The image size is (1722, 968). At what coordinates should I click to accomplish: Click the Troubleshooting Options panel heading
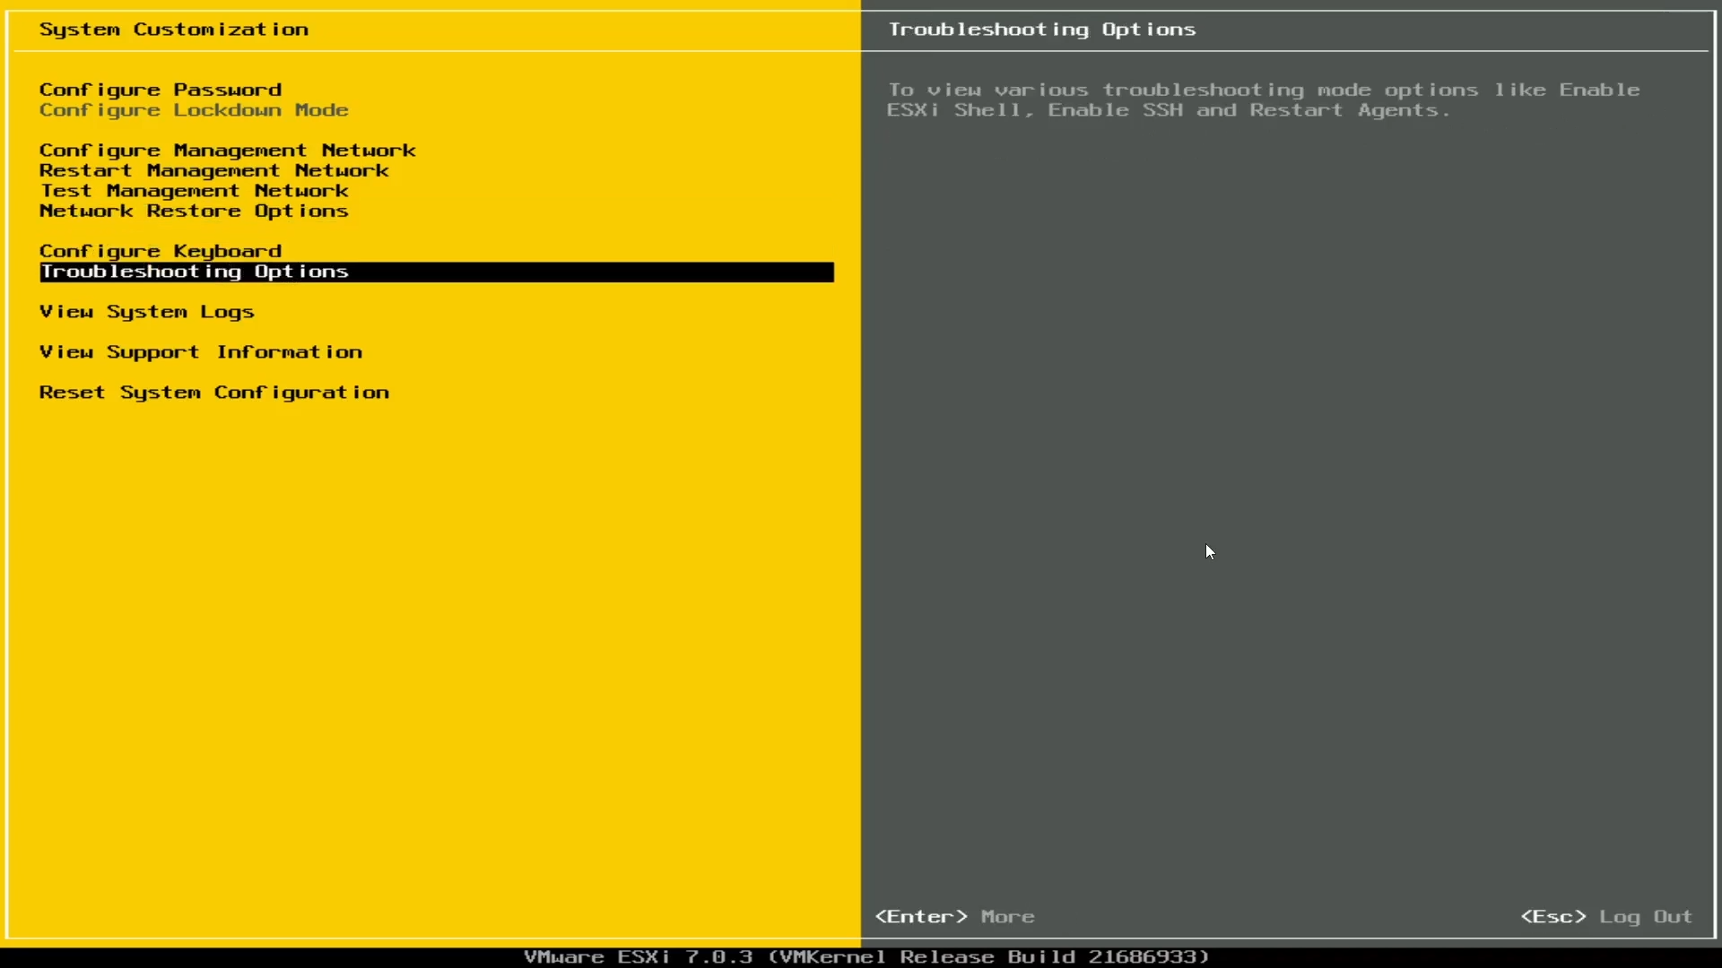point(1041,30)
